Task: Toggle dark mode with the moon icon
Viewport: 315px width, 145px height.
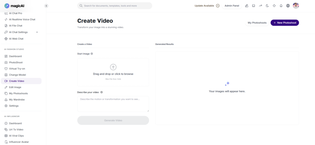Action: [267, 6]
